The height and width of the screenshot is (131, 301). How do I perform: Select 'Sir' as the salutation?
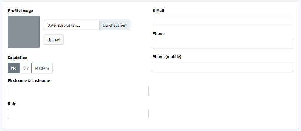click(x=26, y=68)
